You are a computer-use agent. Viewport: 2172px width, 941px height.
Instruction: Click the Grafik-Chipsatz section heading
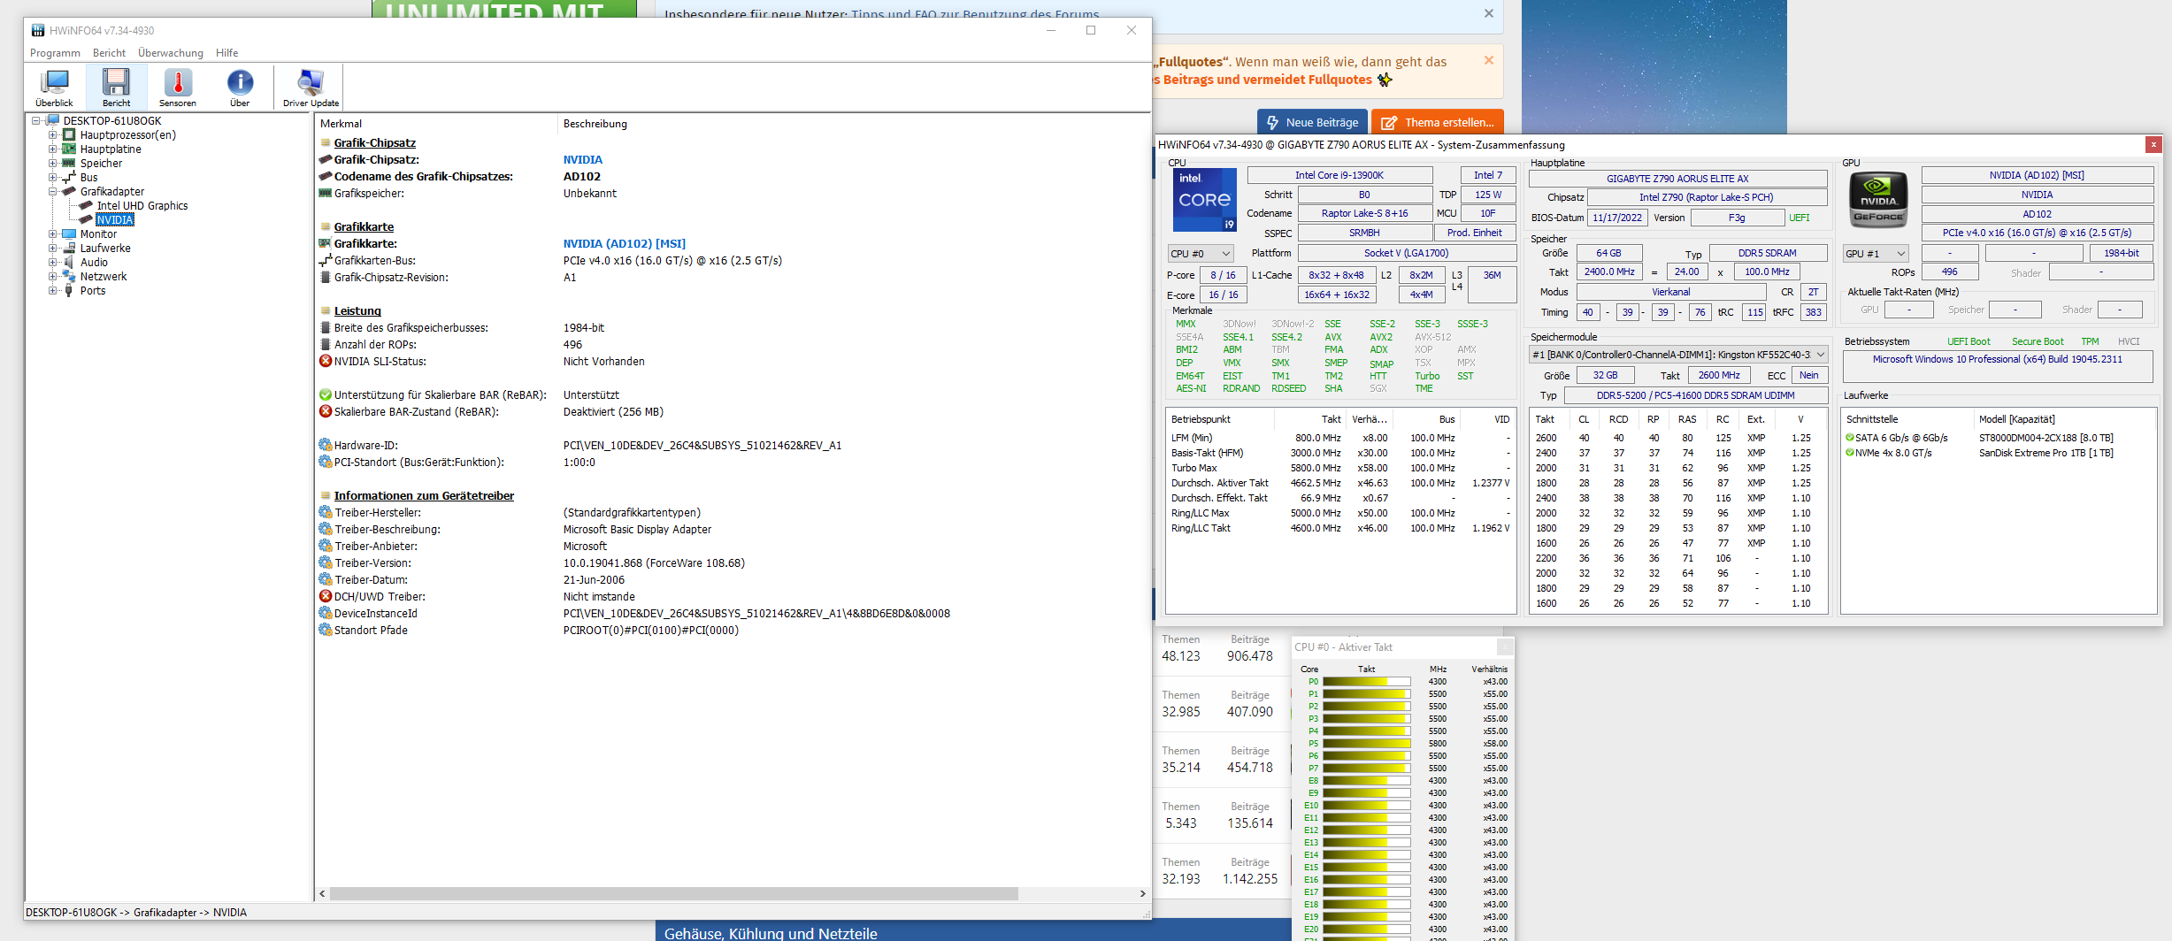pos(375,143)
